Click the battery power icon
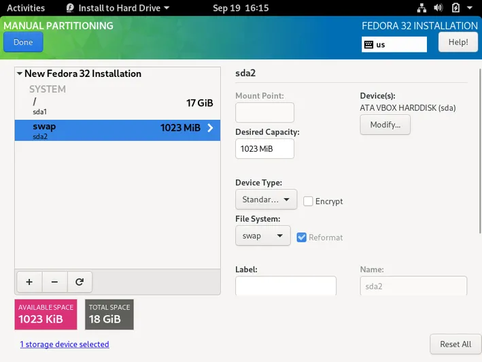The image size is (482, 362). pyautogui.click(x=455, y=7)
